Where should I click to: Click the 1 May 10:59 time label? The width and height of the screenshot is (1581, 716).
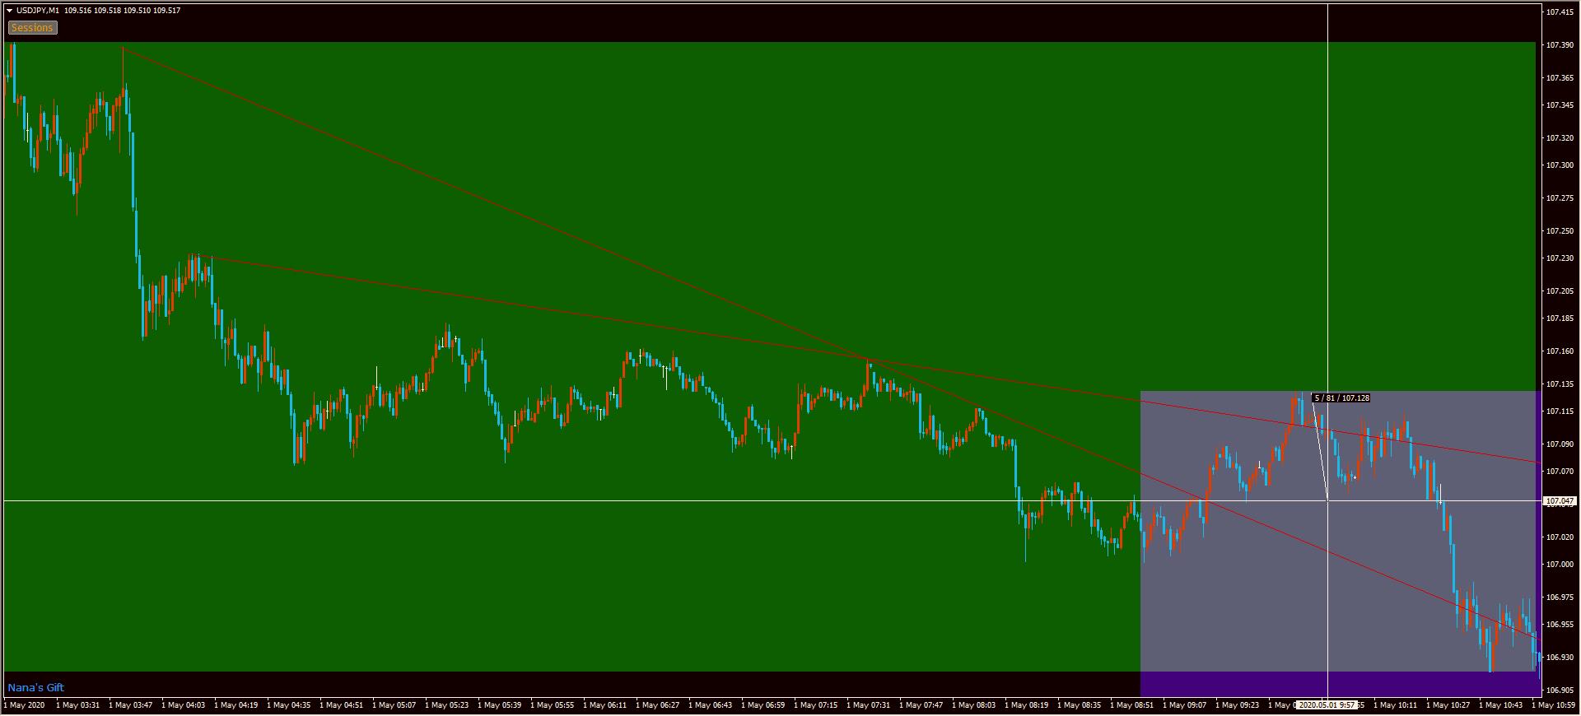coord(1553,705)
